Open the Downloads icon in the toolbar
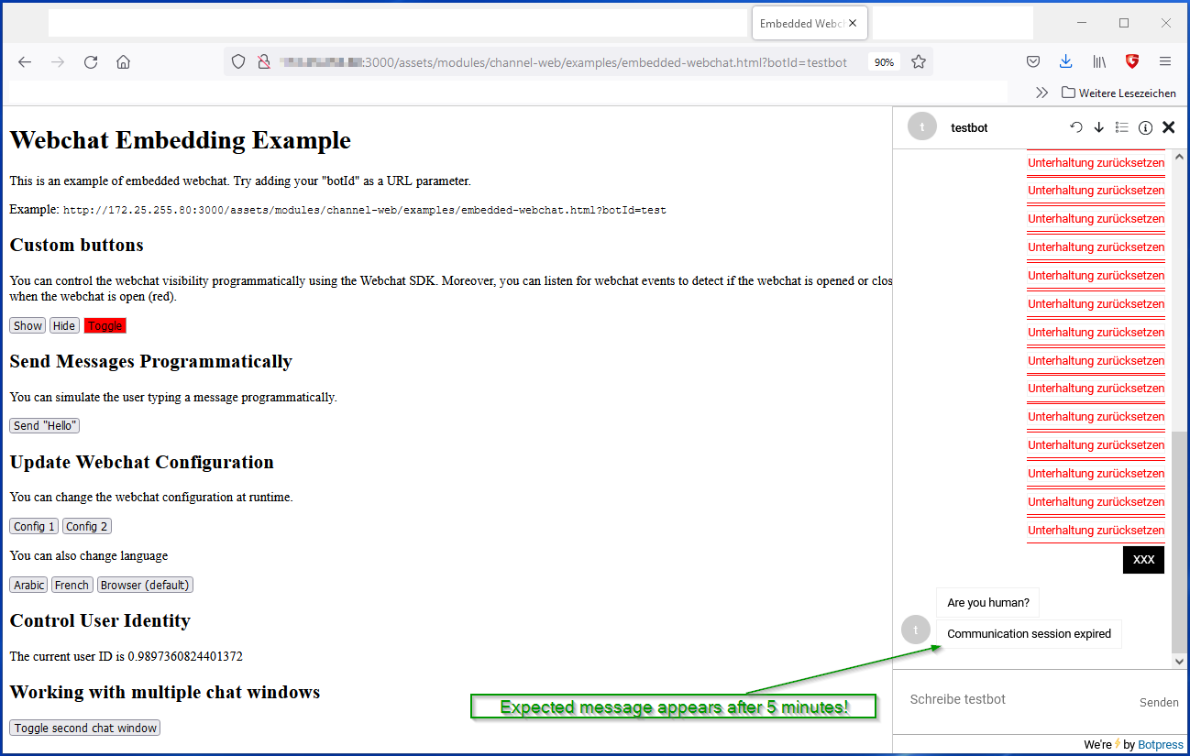Image resolution: width=1190 pixels, height=756 pixels. click(1066, 61)
